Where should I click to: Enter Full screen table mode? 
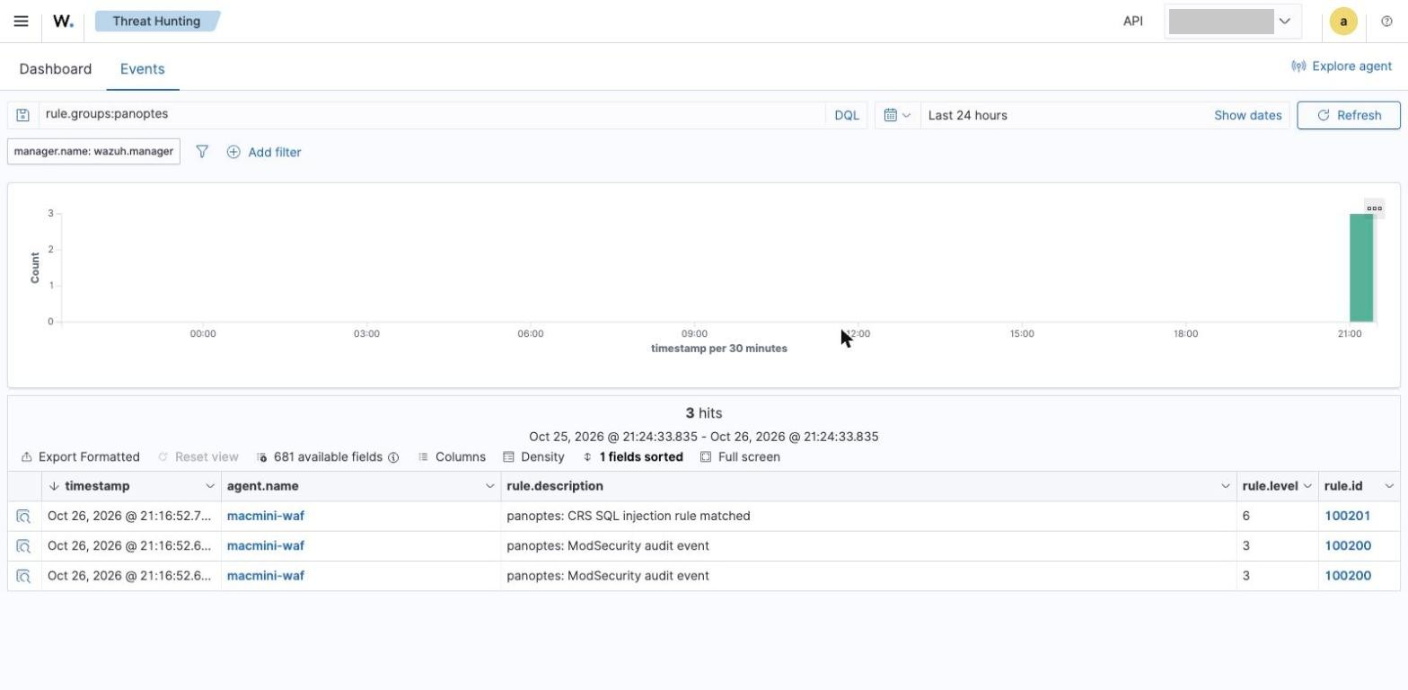740,457
